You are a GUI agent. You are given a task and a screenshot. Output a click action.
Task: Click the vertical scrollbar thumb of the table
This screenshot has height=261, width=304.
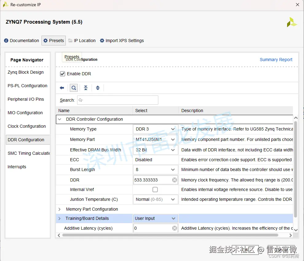pyautogui.click(x=295, y=169)
